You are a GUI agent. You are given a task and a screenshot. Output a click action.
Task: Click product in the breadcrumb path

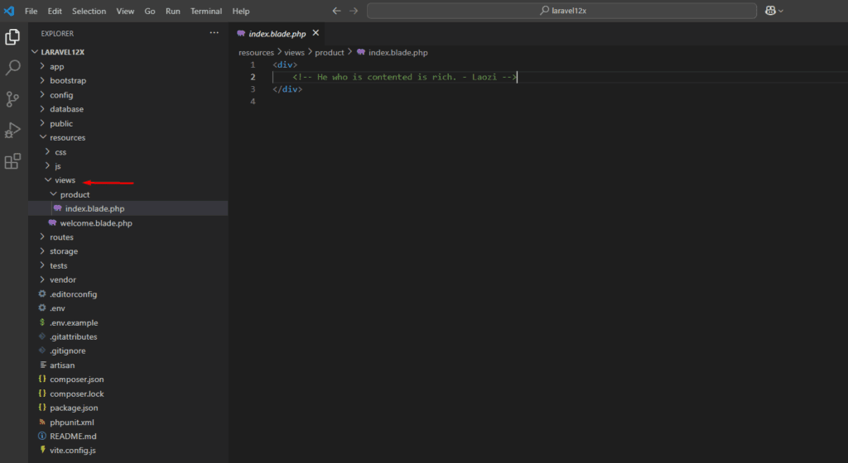click(329, 52)
